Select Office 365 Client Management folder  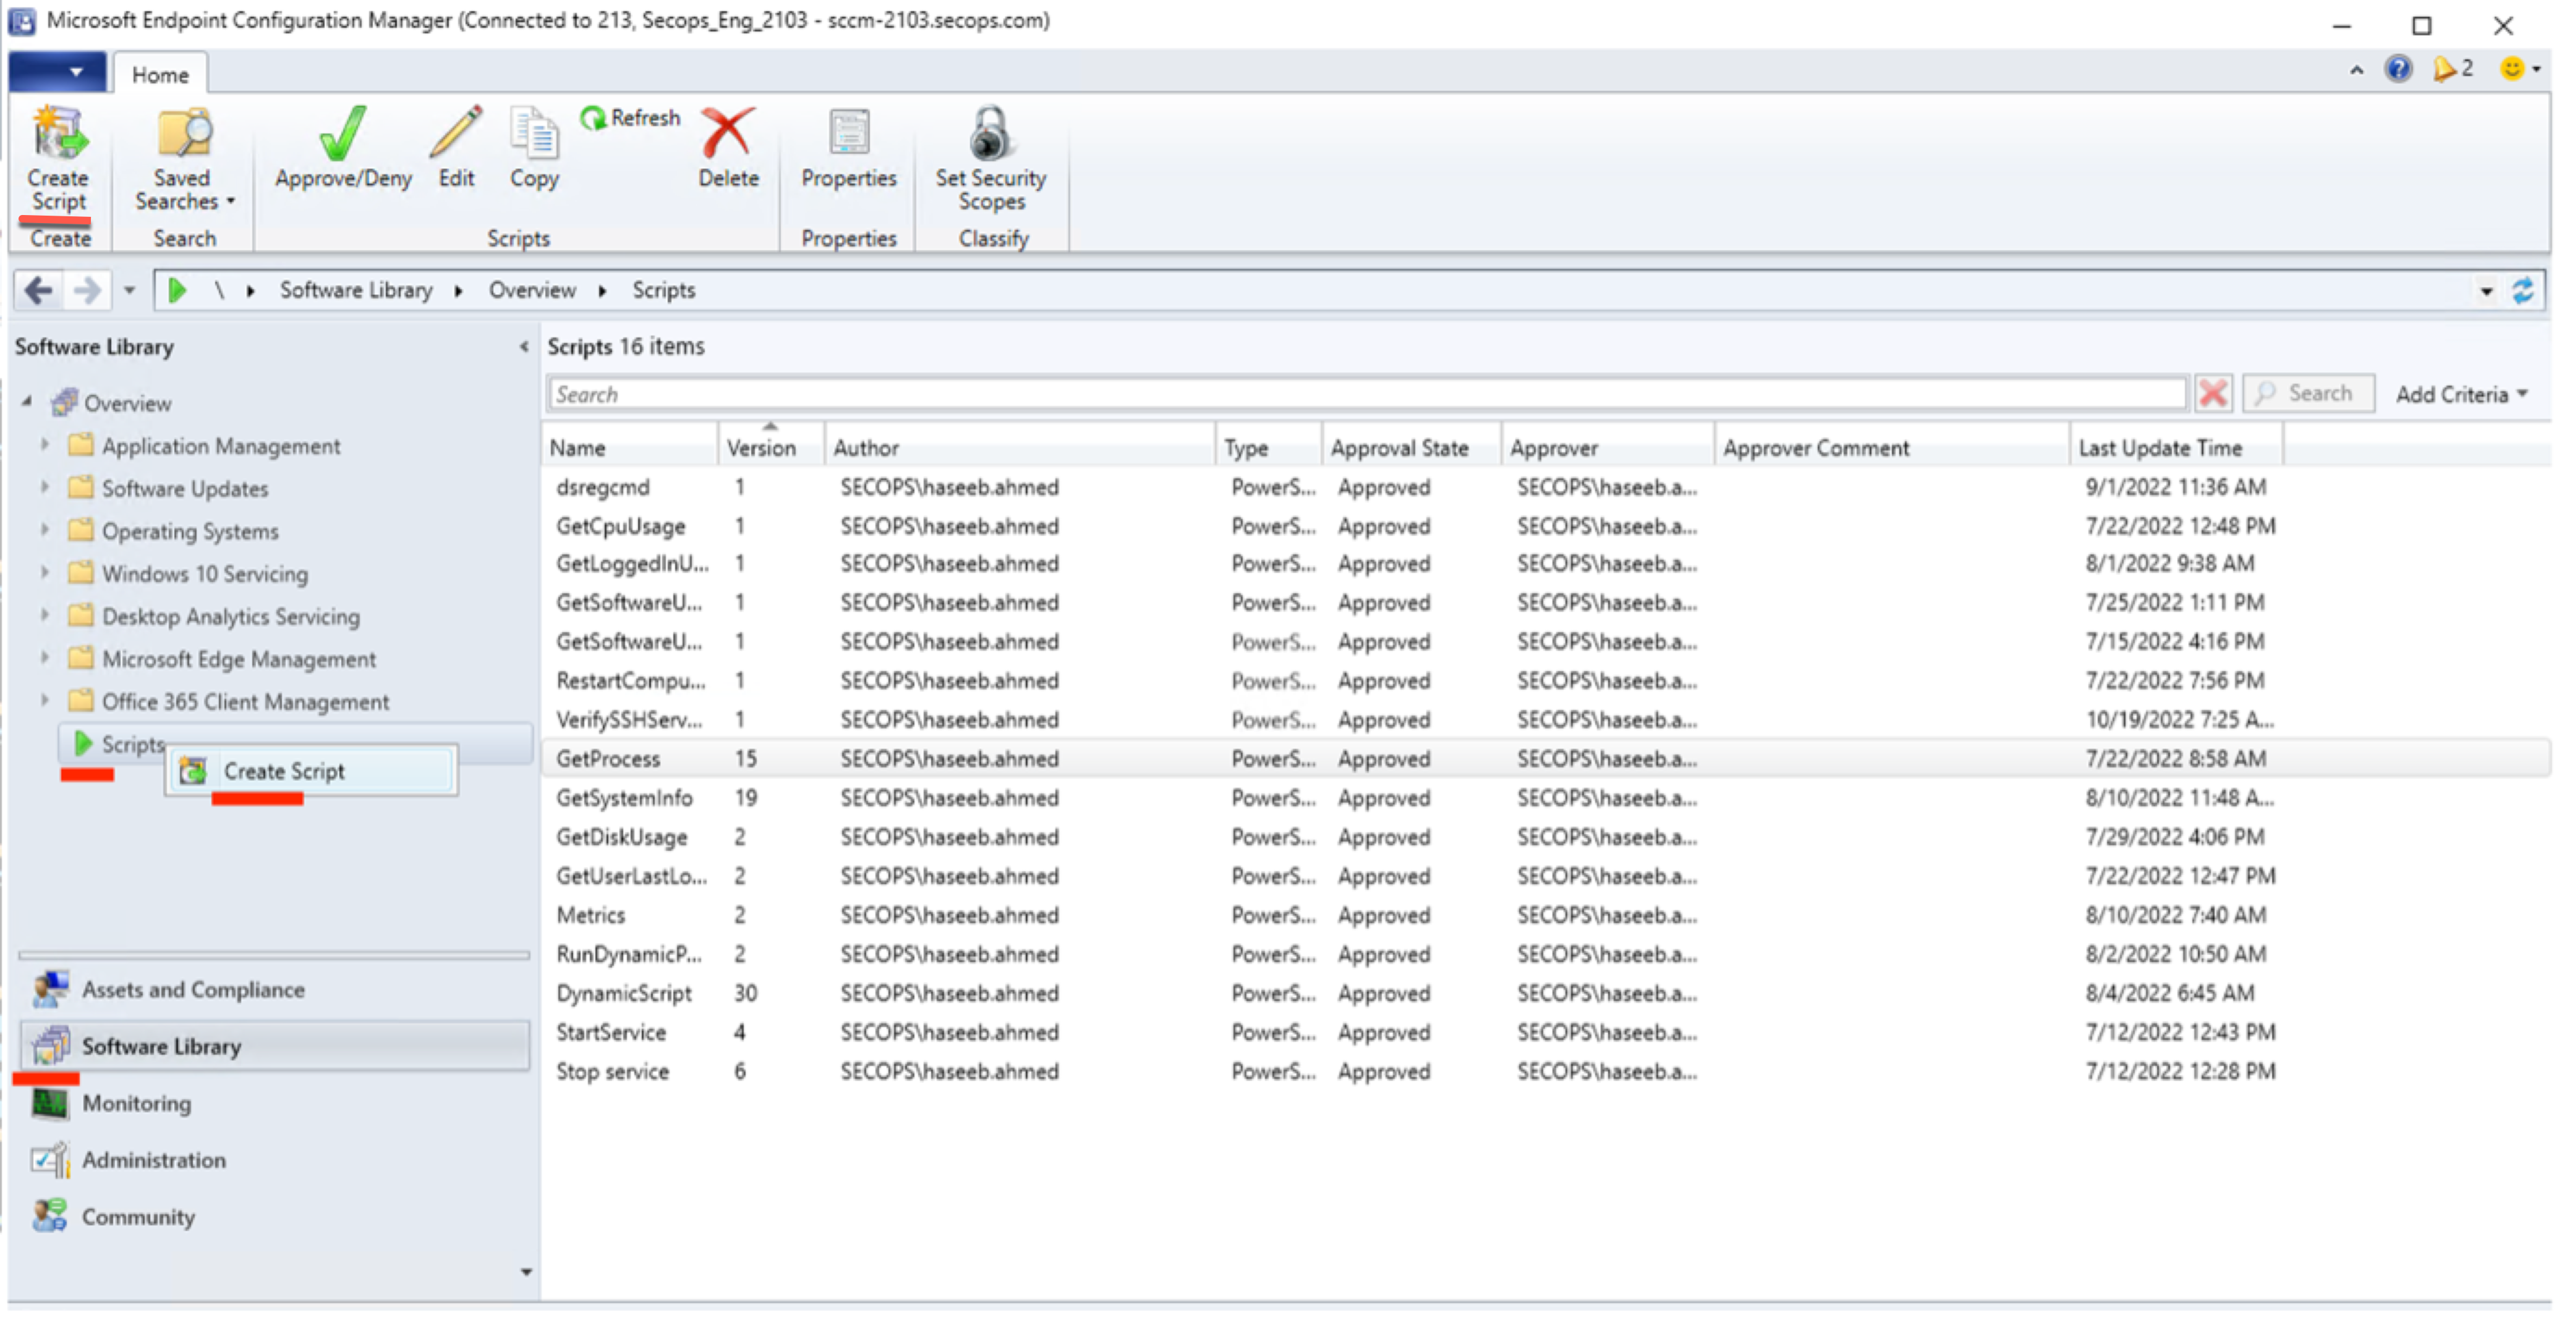(x=245, y=703)
